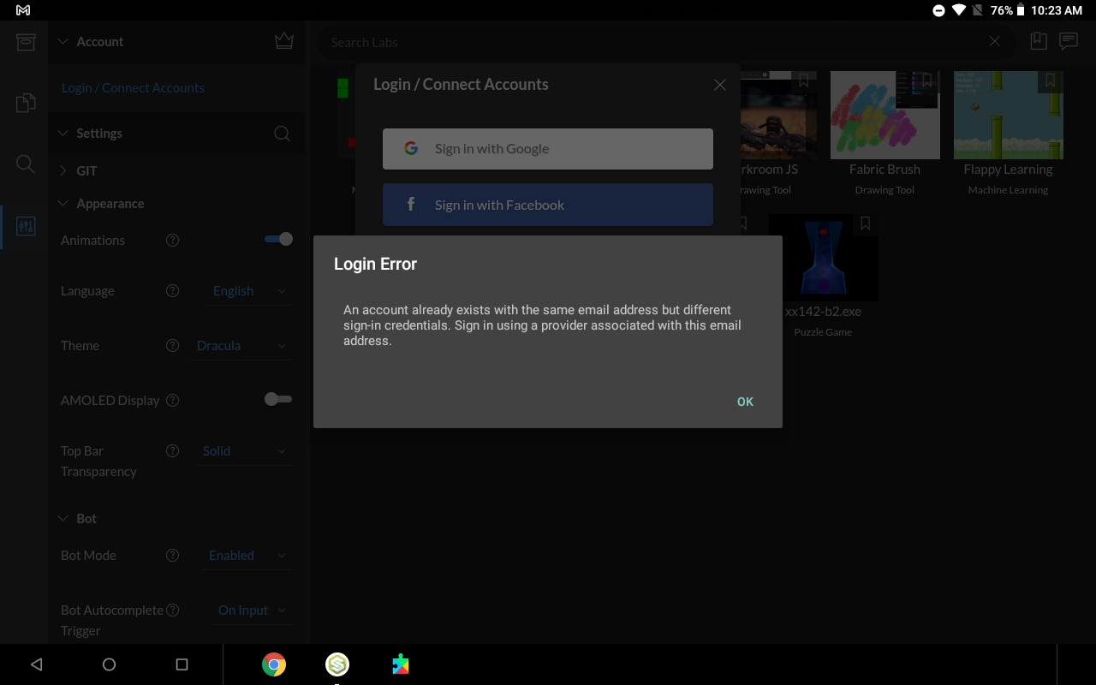Enable the AMOLED Display switch
This screenshot has width=1096, height=685.
tap(278, 399)
